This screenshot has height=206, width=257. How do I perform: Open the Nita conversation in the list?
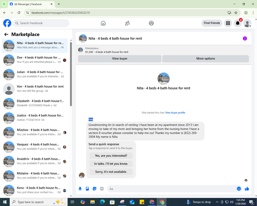click(35, 46)
